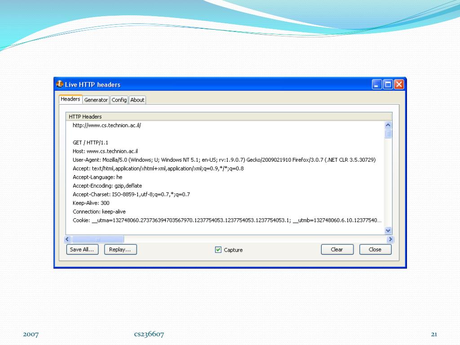Select the Accept-Encoding: gzip,deflate line
Viewport: 460px width, 345px height.
[x=107, y=186]
